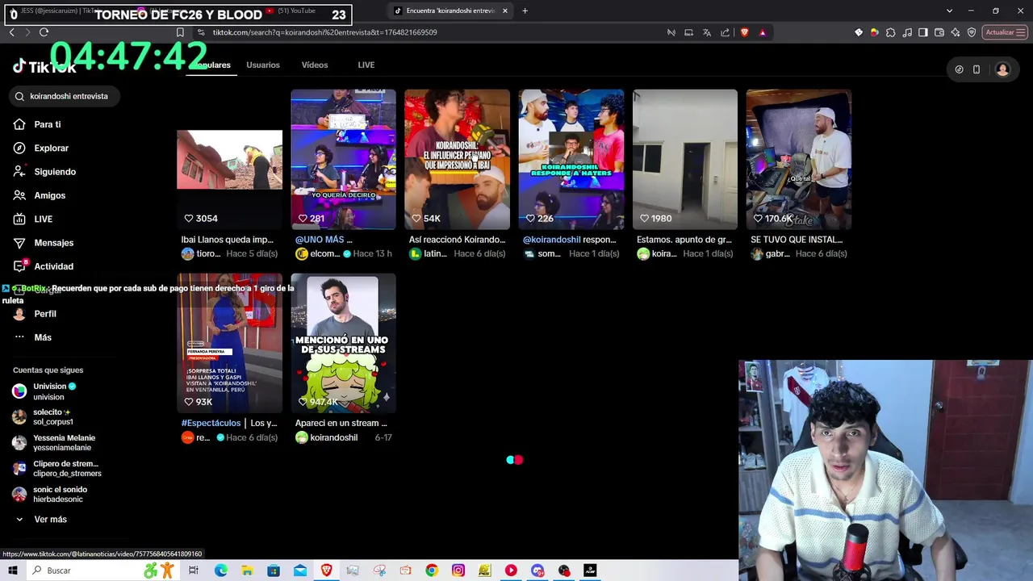Image resolution: width=1033 pixels, height=581 pixels.
Task: Click the TikTok get app phone icon
Action: pos(977,69)
